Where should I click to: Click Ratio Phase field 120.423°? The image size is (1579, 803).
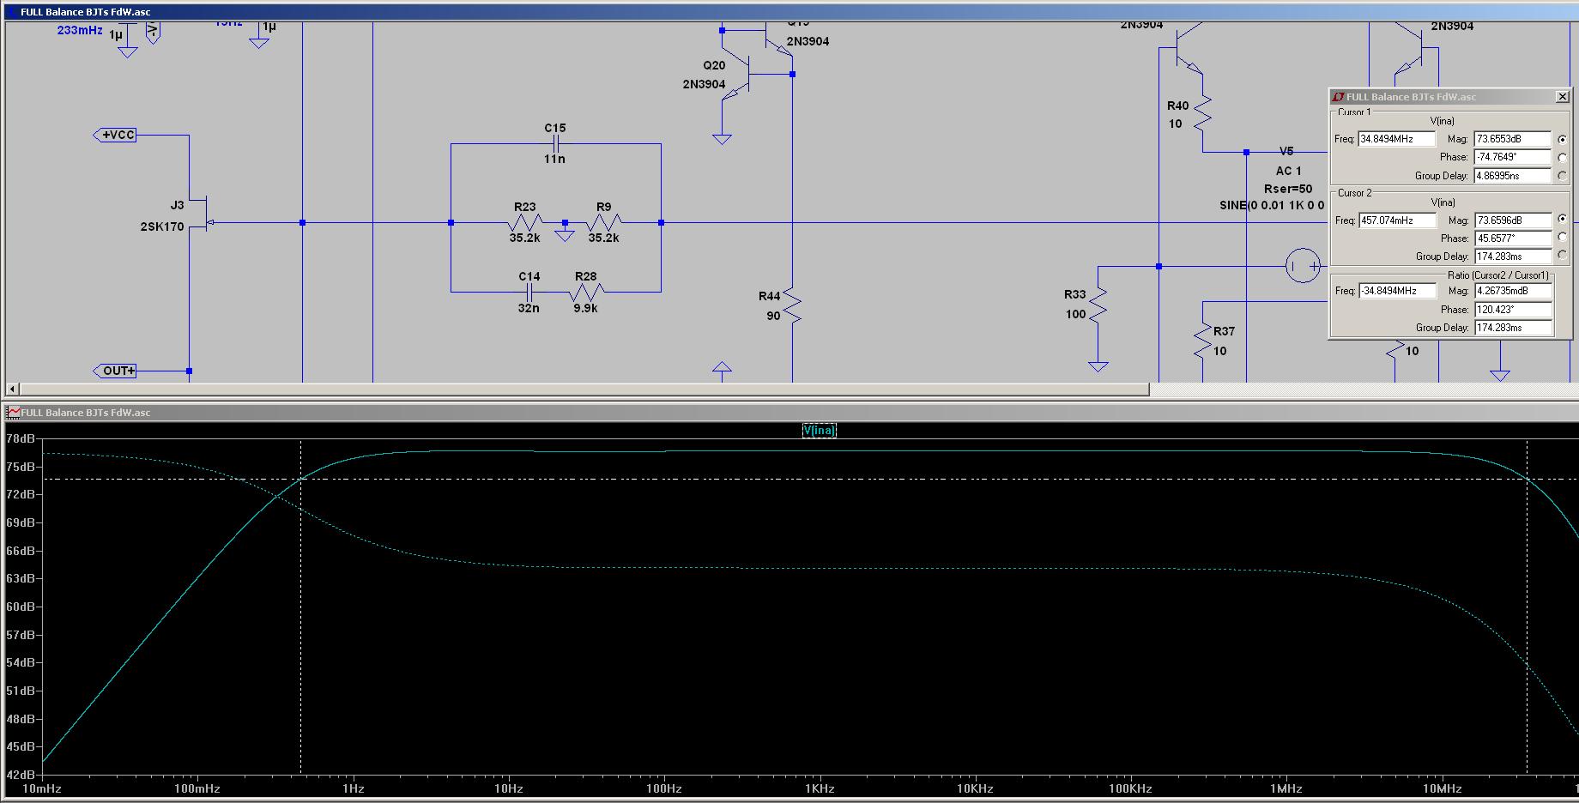tap(1512, 310)
